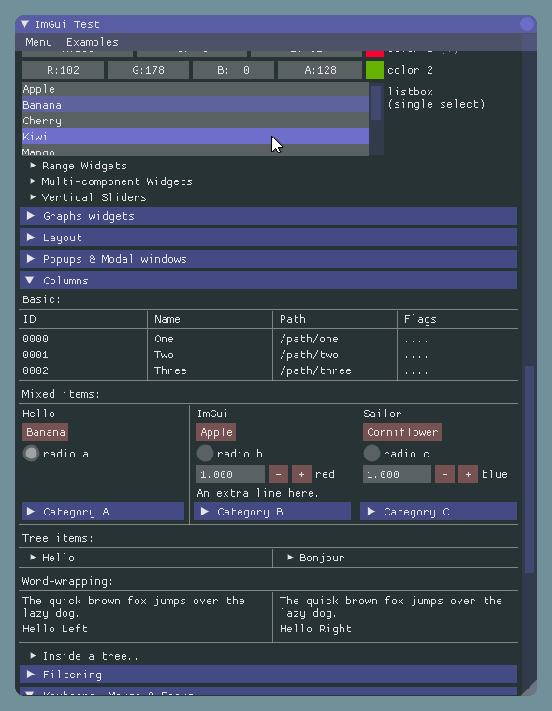Click 'An extra line here.' text
This screenshot has height=711, width=552.
pos(257,493)
